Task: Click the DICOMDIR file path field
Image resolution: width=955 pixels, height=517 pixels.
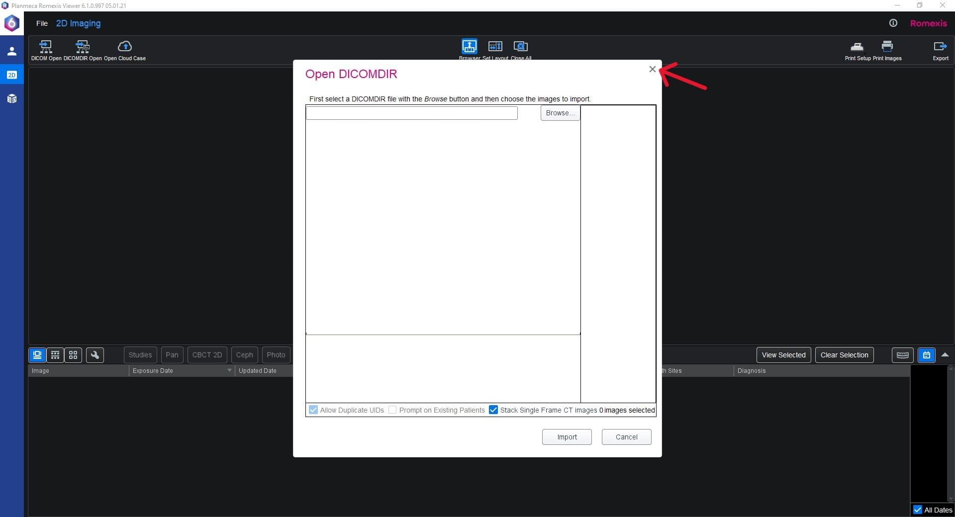Action: (411, 113)
